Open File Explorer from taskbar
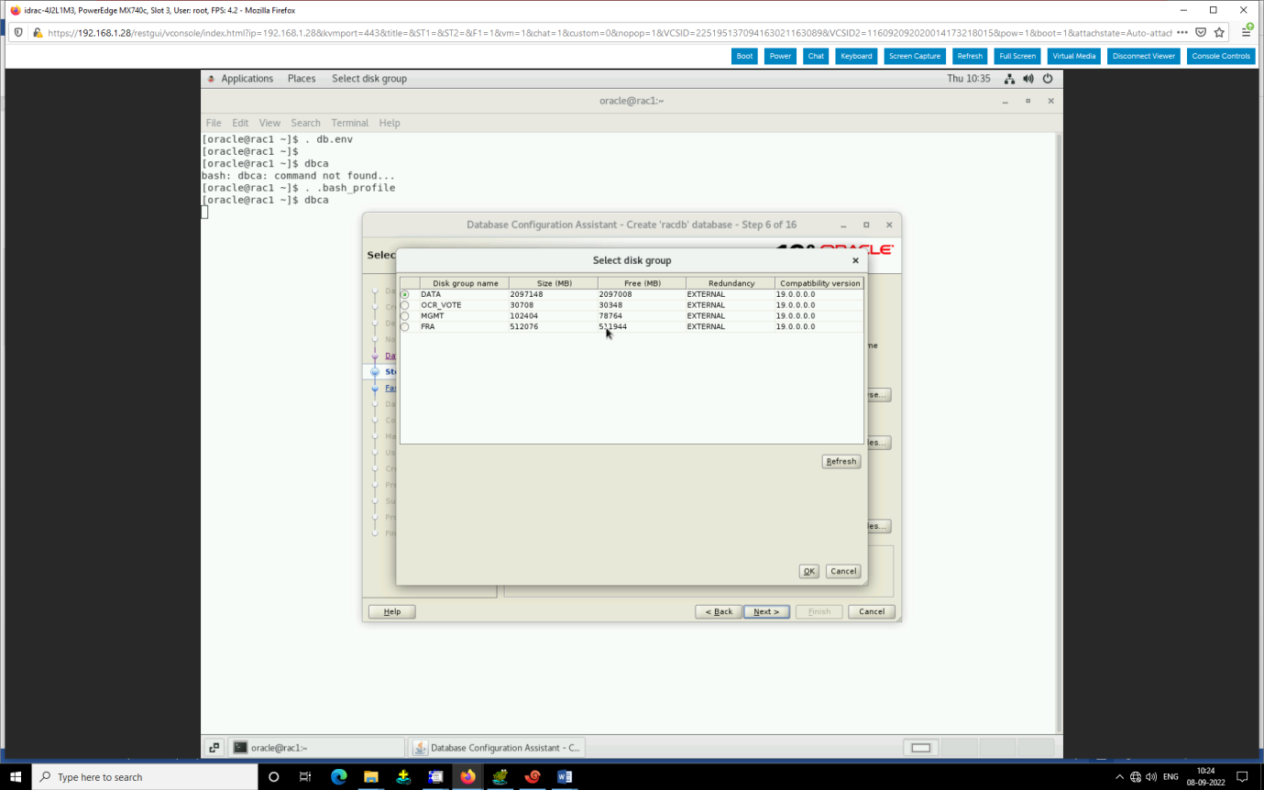1264x790 pixels. coord(370,777)
